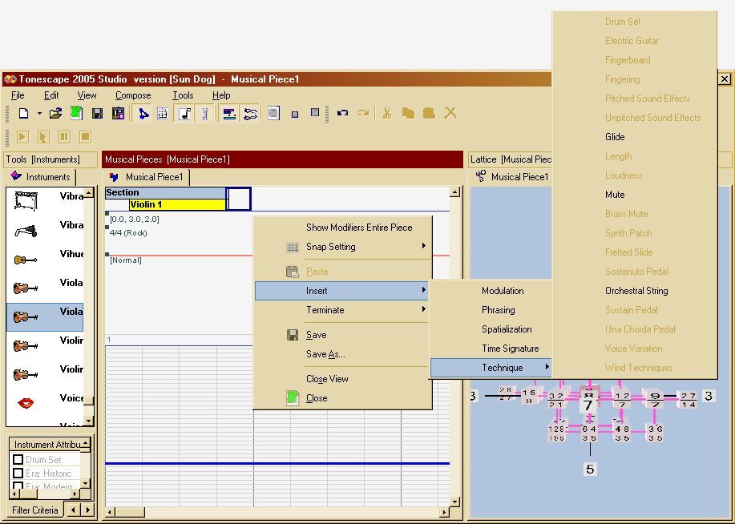Click the green Close icon in context menu
This screenshot has width=735, height=524.
[x=293, y=398]
